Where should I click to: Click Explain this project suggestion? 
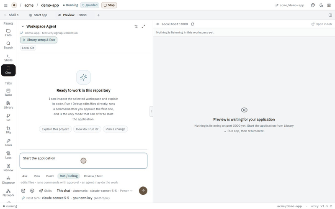(x=55, y=129)
